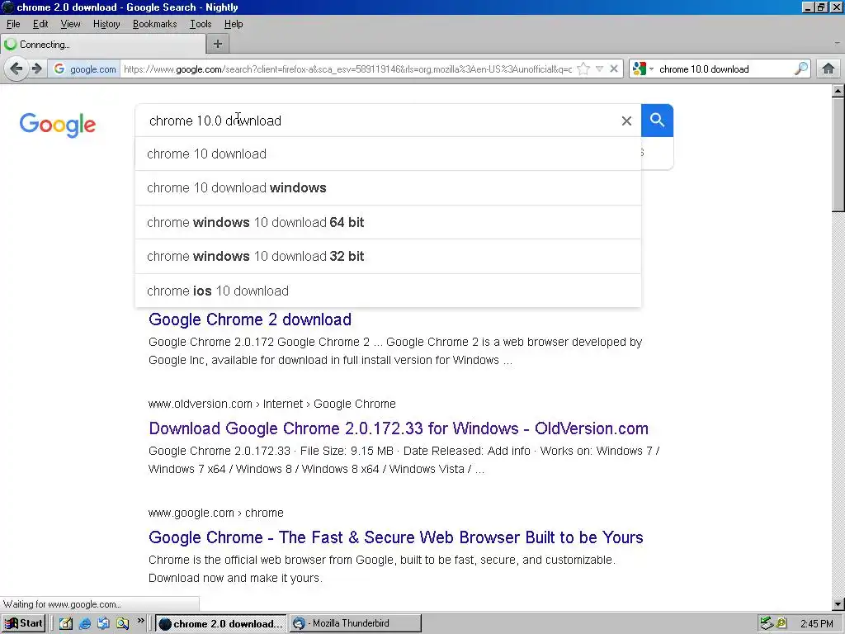The height and width of the screenshot is (634, 845).
Task: Open the list all tabs dropdown
Action: tap(837, 43)
